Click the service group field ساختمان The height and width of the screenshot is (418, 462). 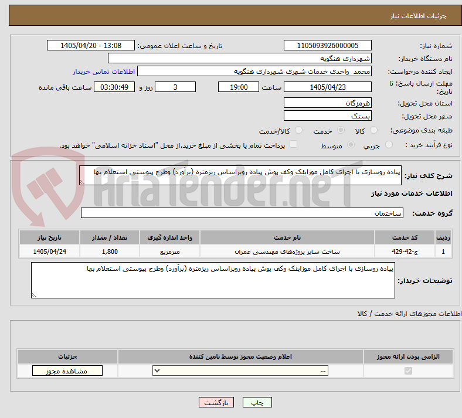[242, 213]
